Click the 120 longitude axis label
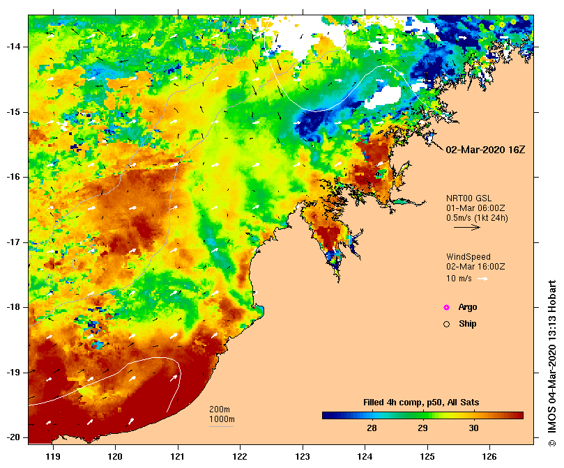This screenshot has width=564, height=468. click(x=116, y=457)
